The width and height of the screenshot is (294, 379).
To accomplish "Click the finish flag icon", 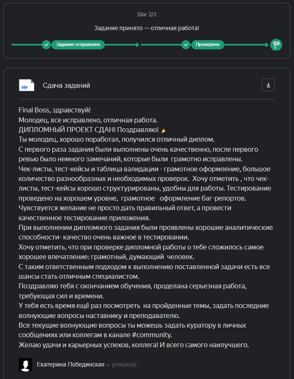I will click(276, 44).
